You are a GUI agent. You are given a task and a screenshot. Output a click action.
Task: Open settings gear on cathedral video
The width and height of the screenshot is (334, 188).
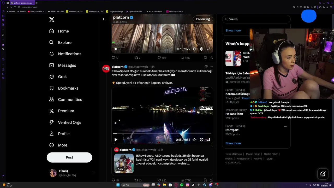click(x=201, y=49)
